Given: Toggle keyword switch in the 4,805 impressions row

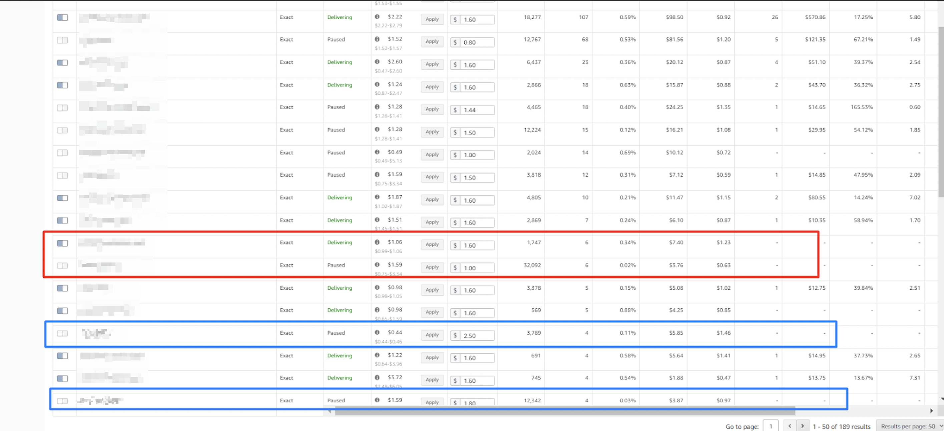Looking at the screenshot, I should coord(63,198).
